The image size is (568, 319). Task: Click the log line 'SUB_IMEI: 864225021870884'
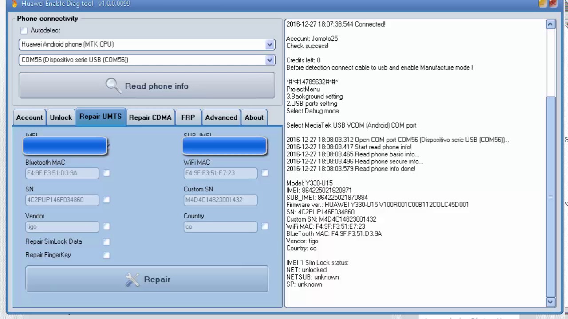(327, 197)
